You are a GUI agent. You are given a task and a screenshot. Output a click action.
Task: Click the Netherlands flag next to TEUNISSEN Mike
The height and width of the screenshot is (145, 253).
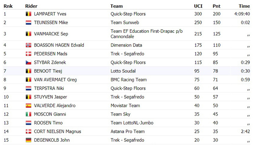(x=28, y=22)
